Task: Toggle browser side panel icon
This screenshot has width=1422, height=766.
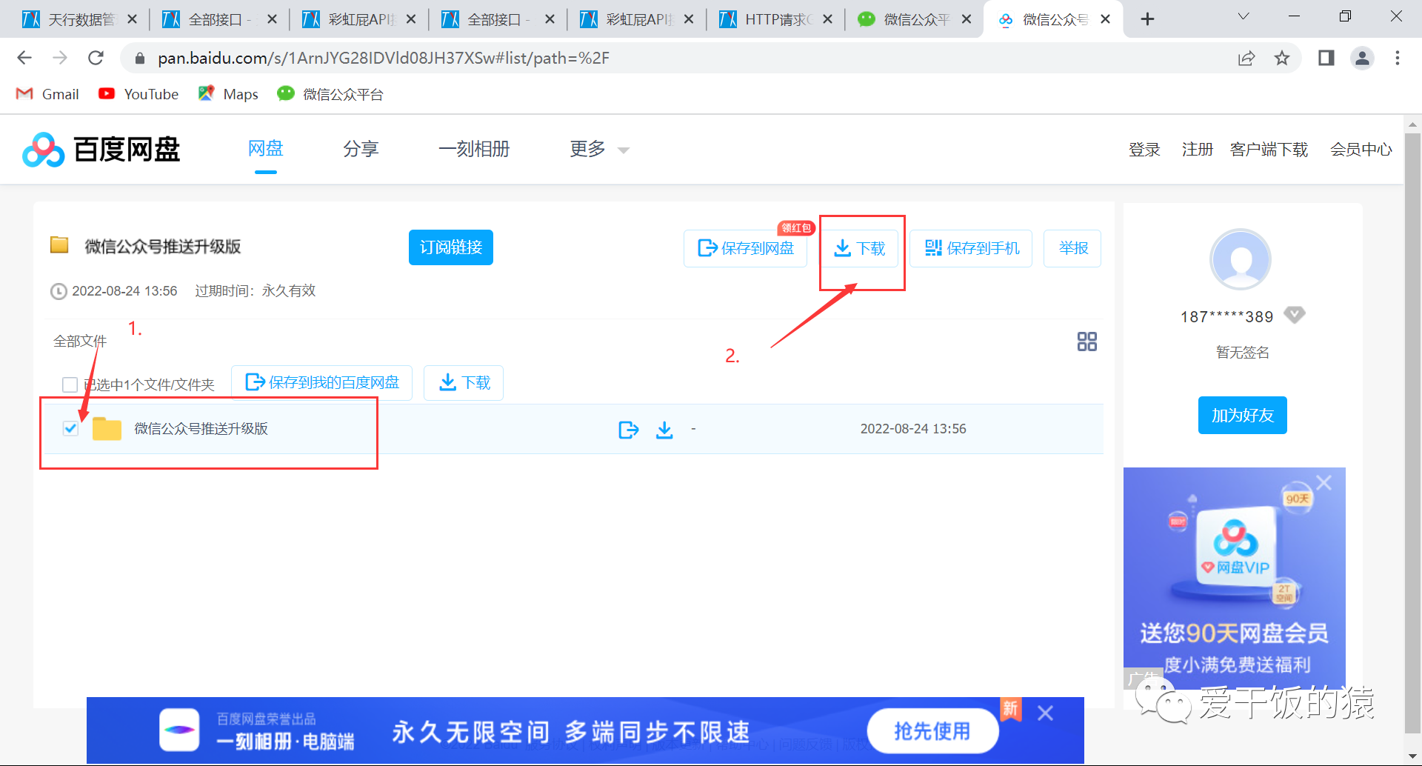Action: click(x=1326, y=58)
